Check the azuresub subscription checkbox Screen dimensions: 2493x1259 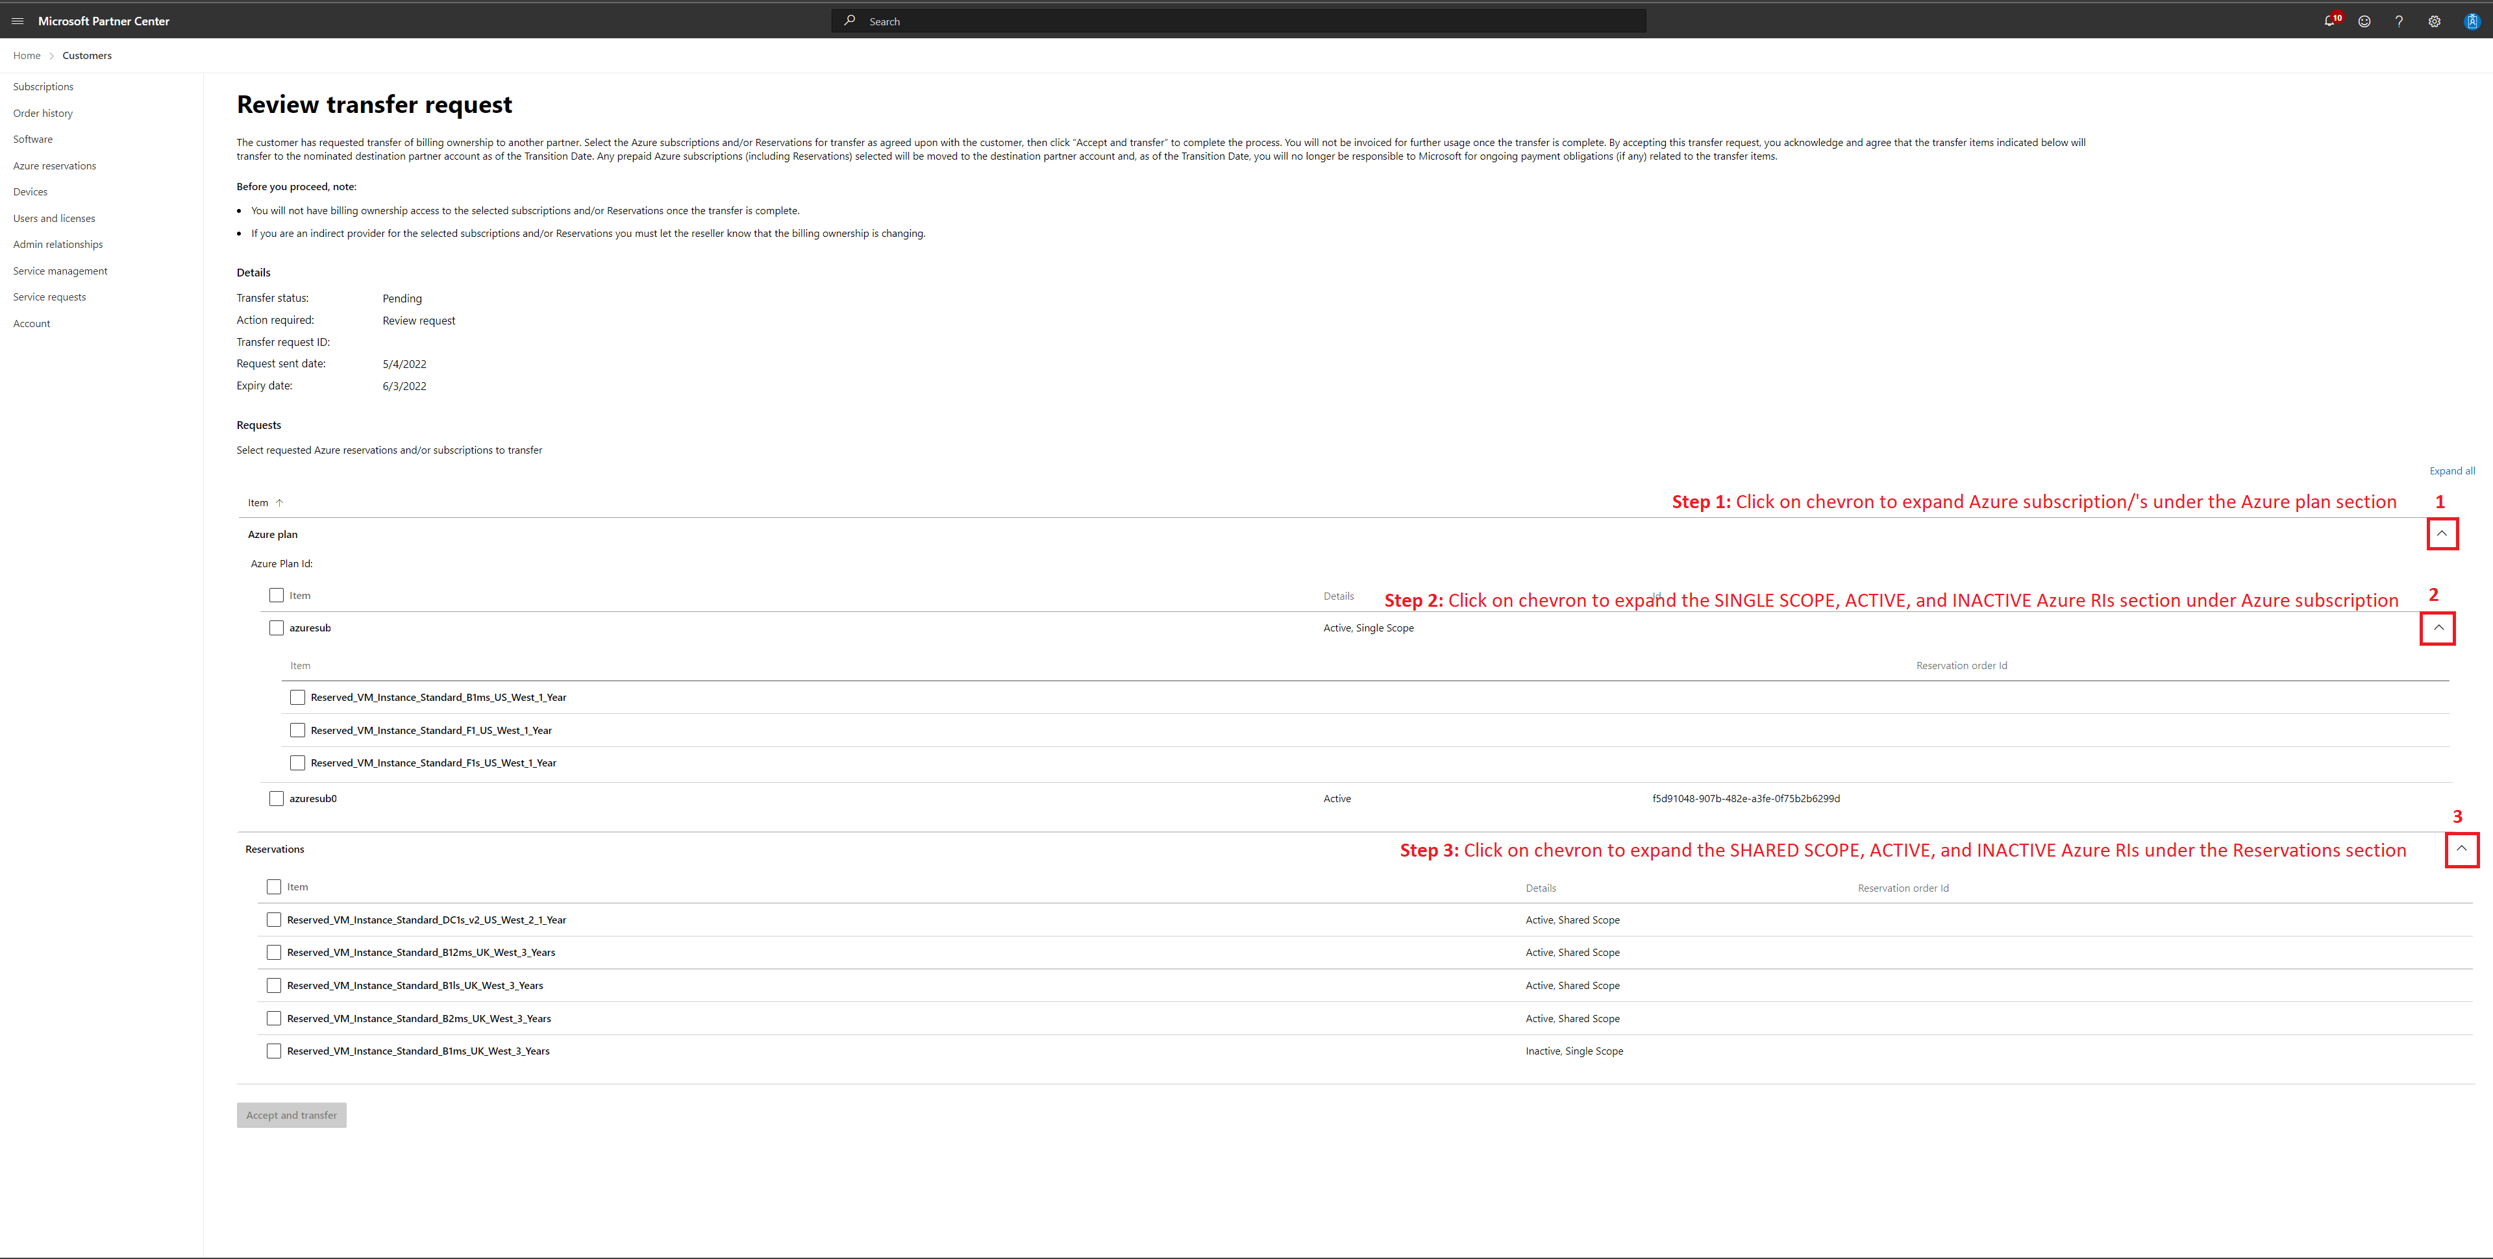pyautogui.click(x=277, y=628)
